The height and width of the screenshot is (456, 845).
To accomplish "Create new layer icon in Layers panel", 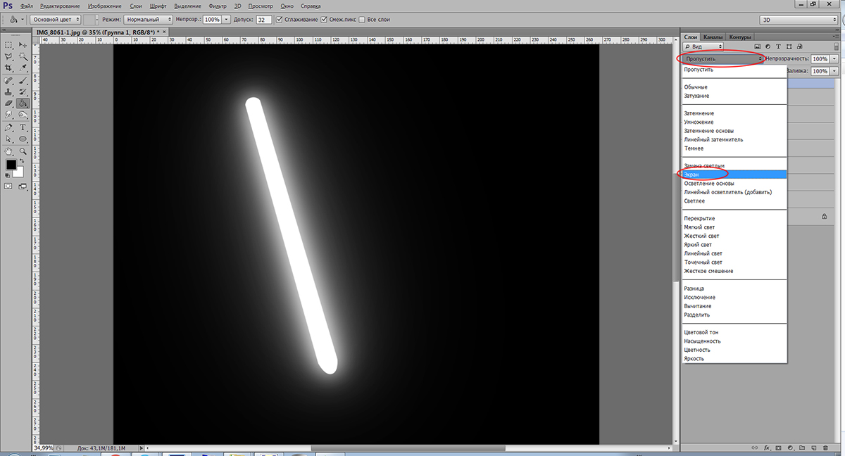I will click(813, 448).
